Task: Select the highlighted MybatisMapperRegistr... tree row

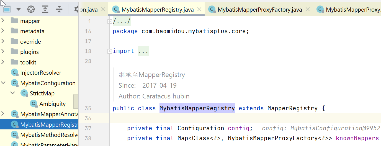Action: tap(39, 124)
